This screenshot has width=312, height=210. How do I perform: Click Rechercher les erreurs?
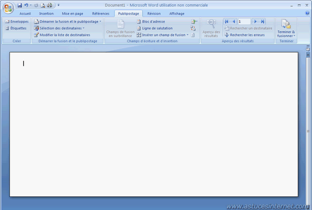(x=244, y=35)
